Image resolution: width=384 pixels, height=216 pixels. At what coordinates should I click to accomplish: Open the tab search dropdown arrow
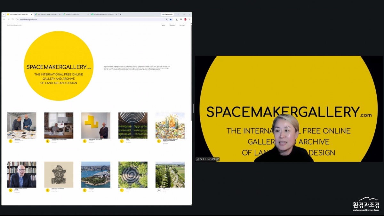(4, 14)
